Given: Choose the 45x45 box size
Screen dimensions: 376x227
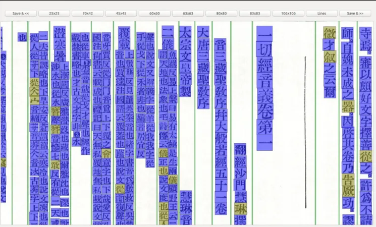Looking at the screenshot, I should pos(121,14).
